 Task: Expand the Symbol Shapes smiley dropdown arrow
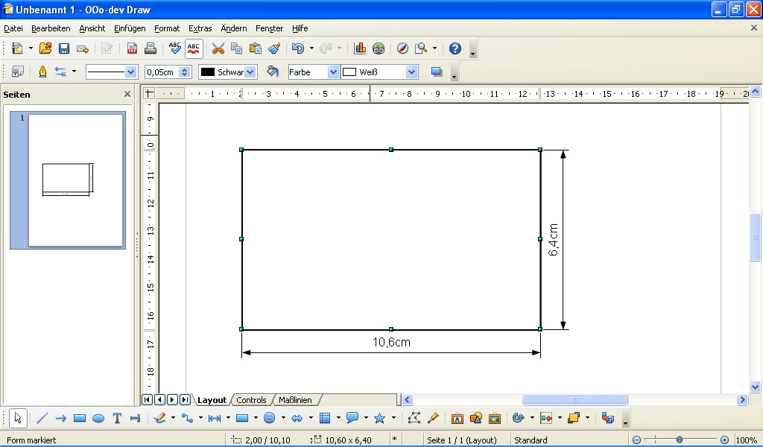coord(283,418)
